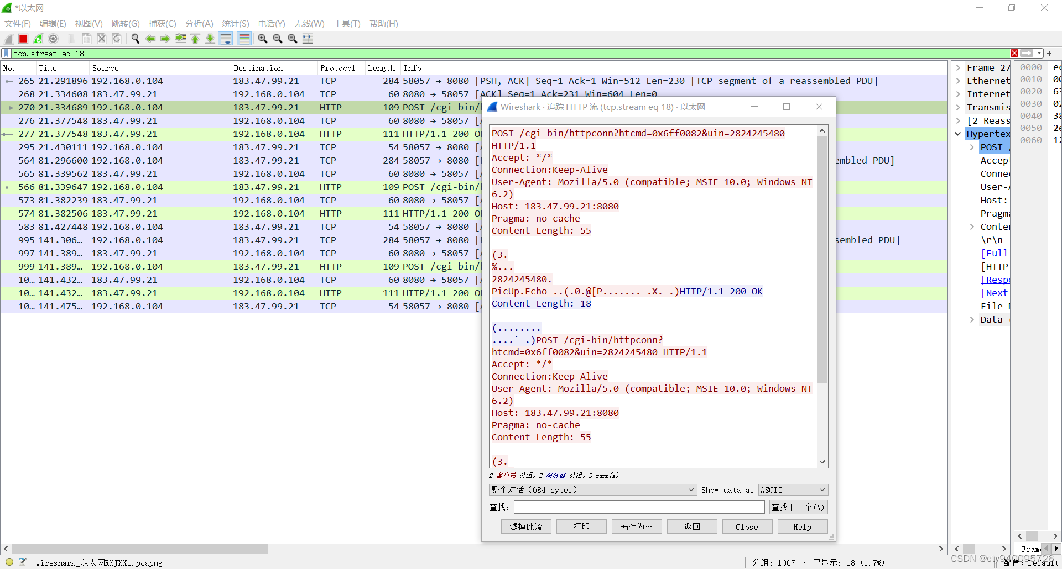The width and height of the screenshot is (1062, 569).
Task: Clear the display filter with red X
Action: pos(1014,54)
